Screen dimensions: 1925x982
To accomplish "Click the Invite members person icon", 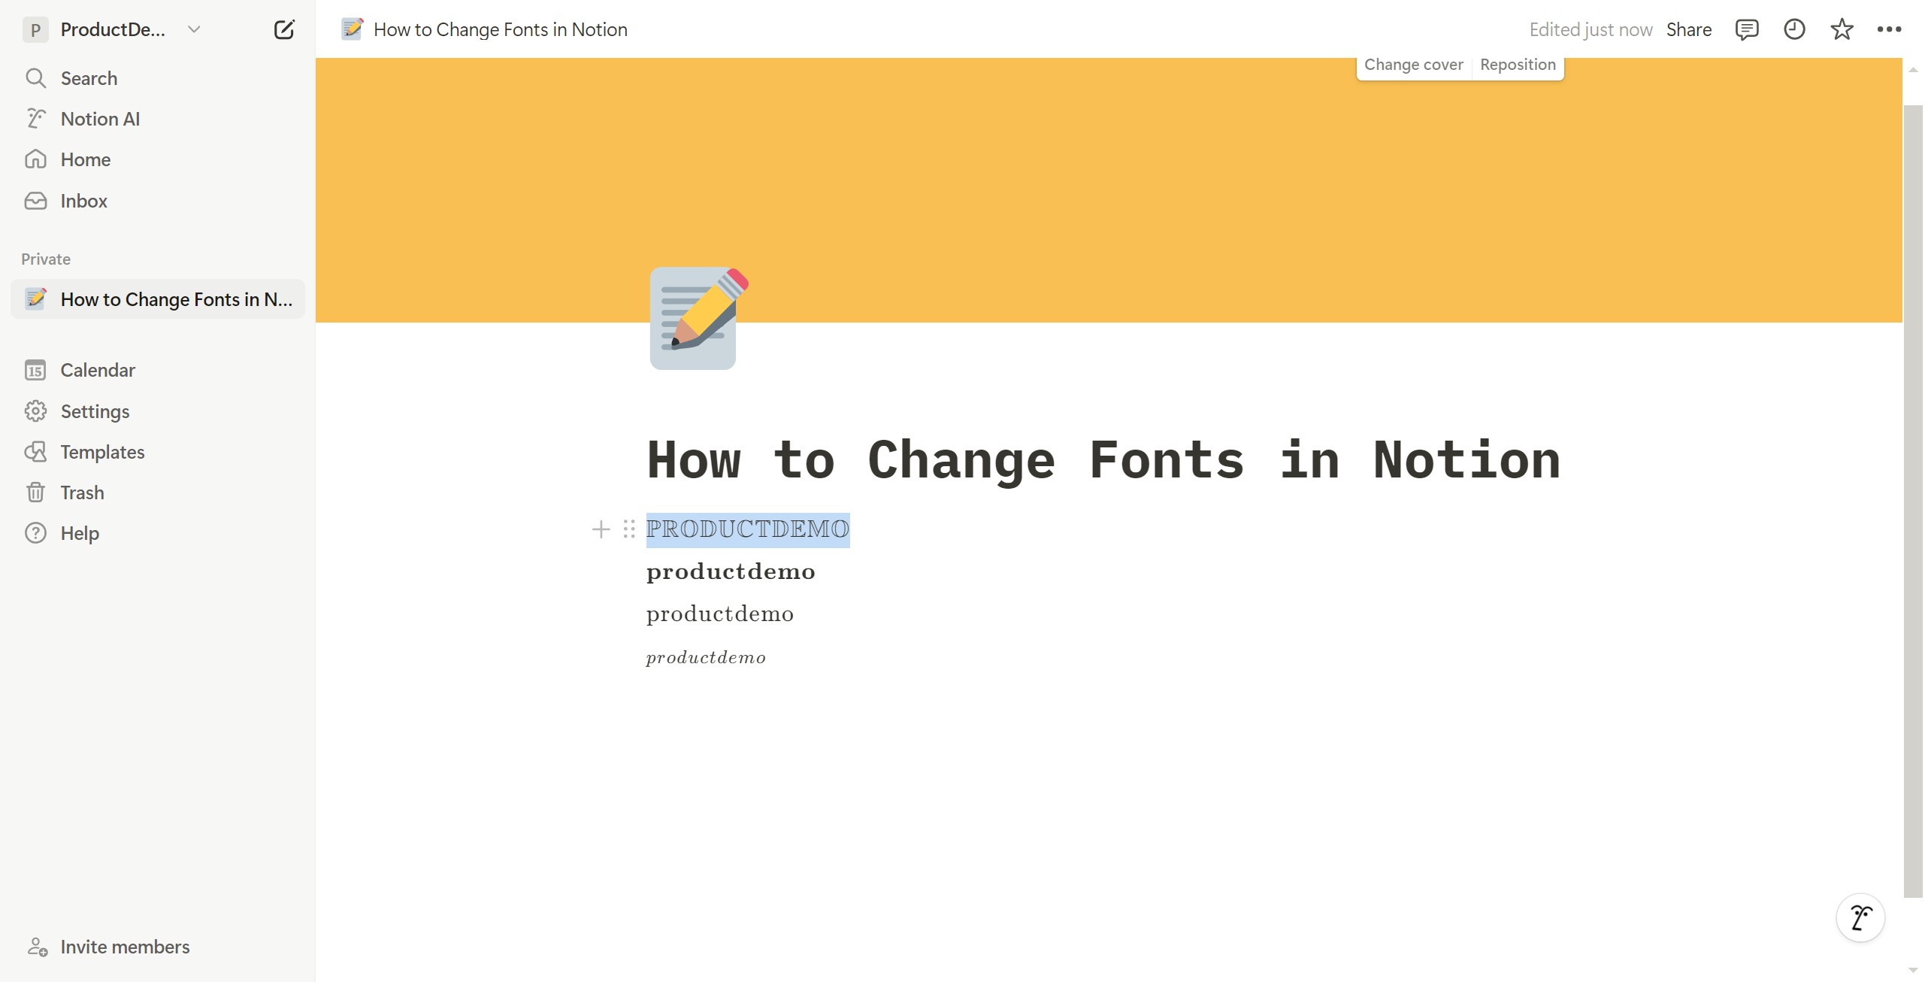I will (x=37, y=947).
